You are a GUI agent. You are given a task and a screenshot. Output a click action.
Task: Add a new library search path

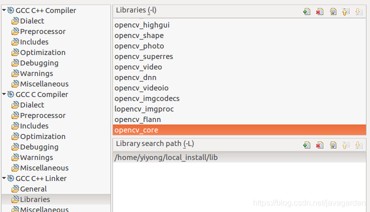click(307, 145)
